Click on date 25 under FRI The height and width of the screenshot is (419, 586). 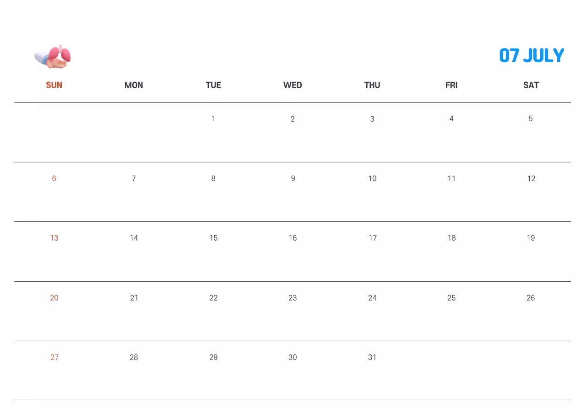(451, 298)
